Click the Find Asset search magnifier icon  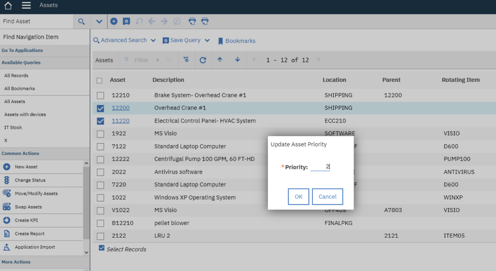pyautogui.click(x=81, y=21)
